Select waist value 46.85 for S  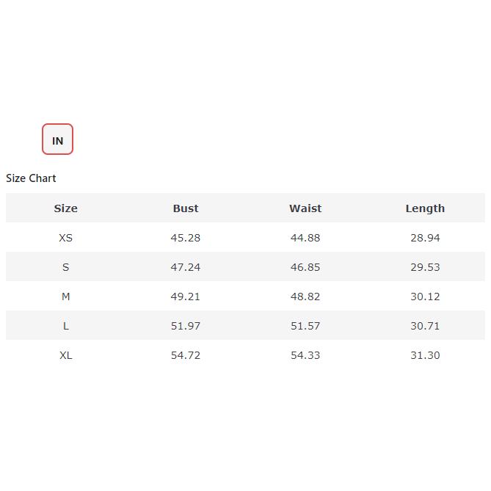point(305,267)
